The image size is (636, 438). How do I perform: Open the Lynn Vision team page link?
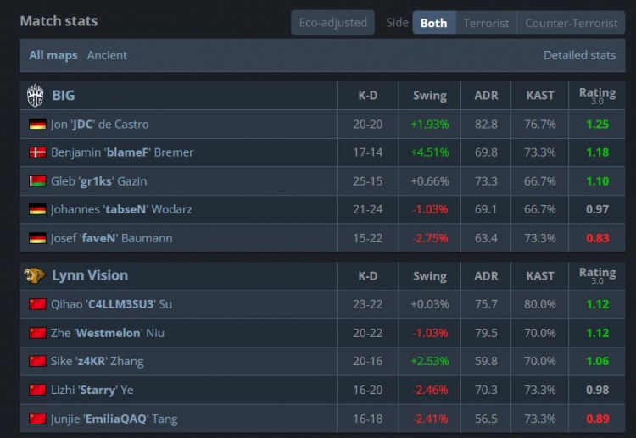tap(90, 275)
